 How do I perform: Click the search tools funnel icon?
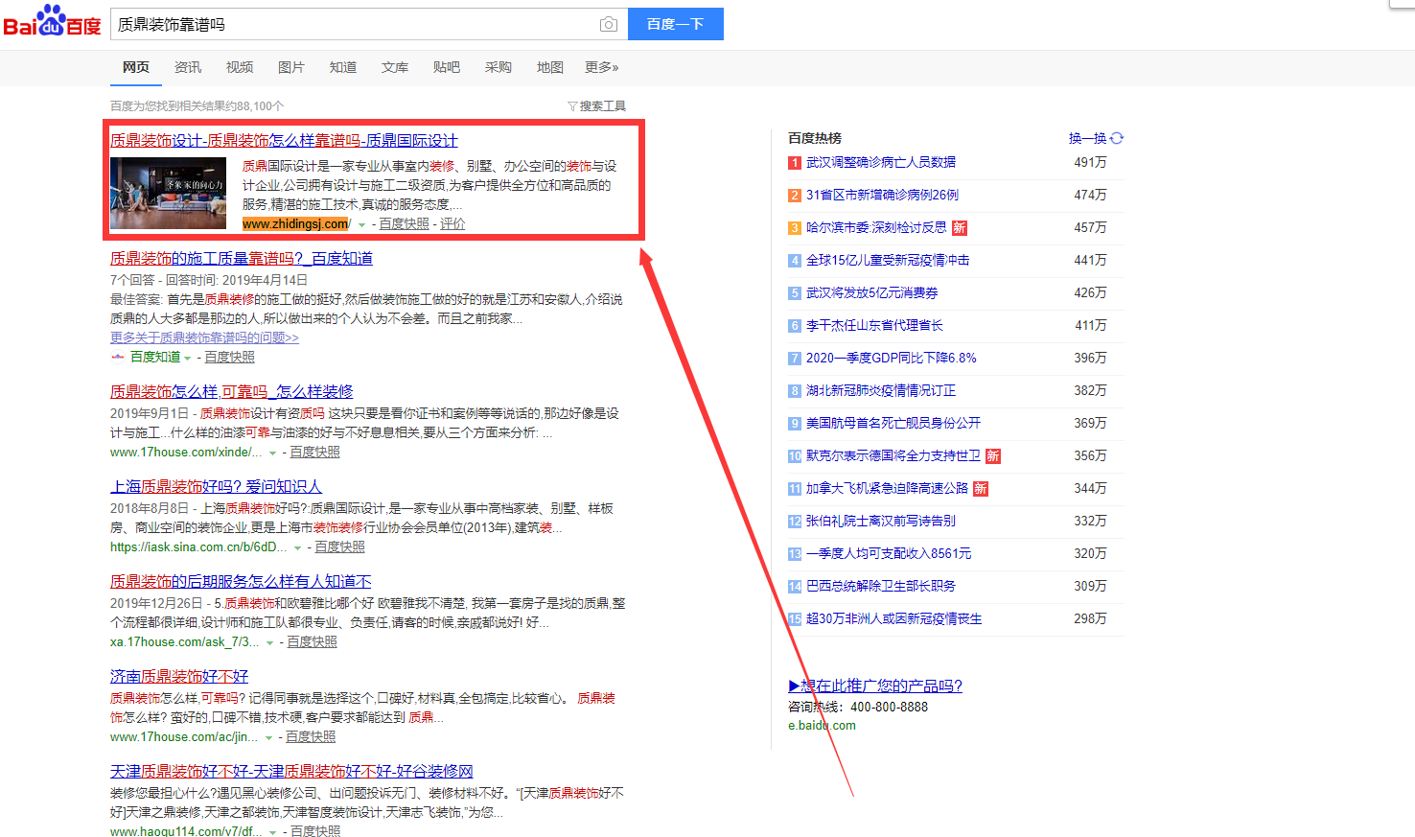tap(572, 106)
